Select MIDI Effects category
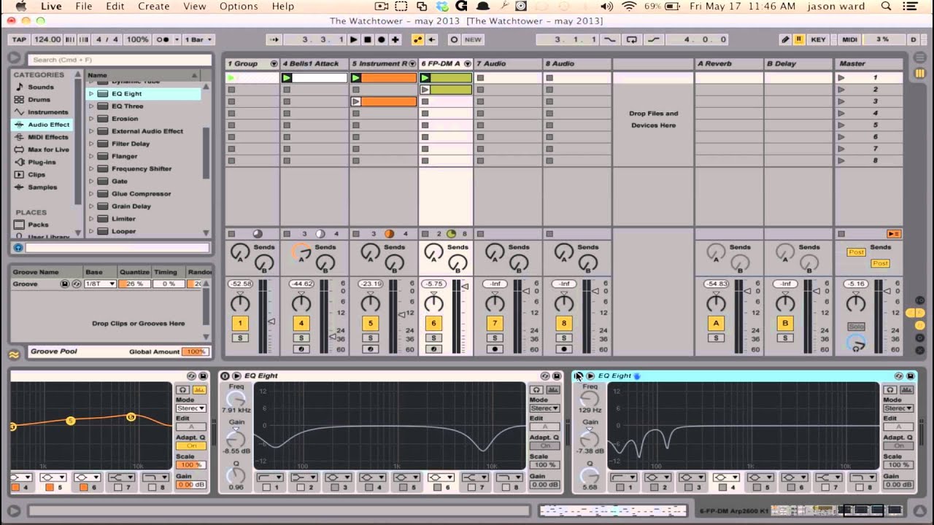The width and height of the screenshot is (934, 525). pos(48,136)
